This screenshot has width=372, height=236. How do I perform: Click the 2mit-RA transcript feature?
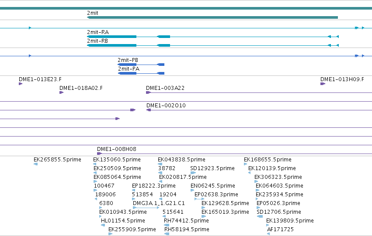click(x=213, y=37)
